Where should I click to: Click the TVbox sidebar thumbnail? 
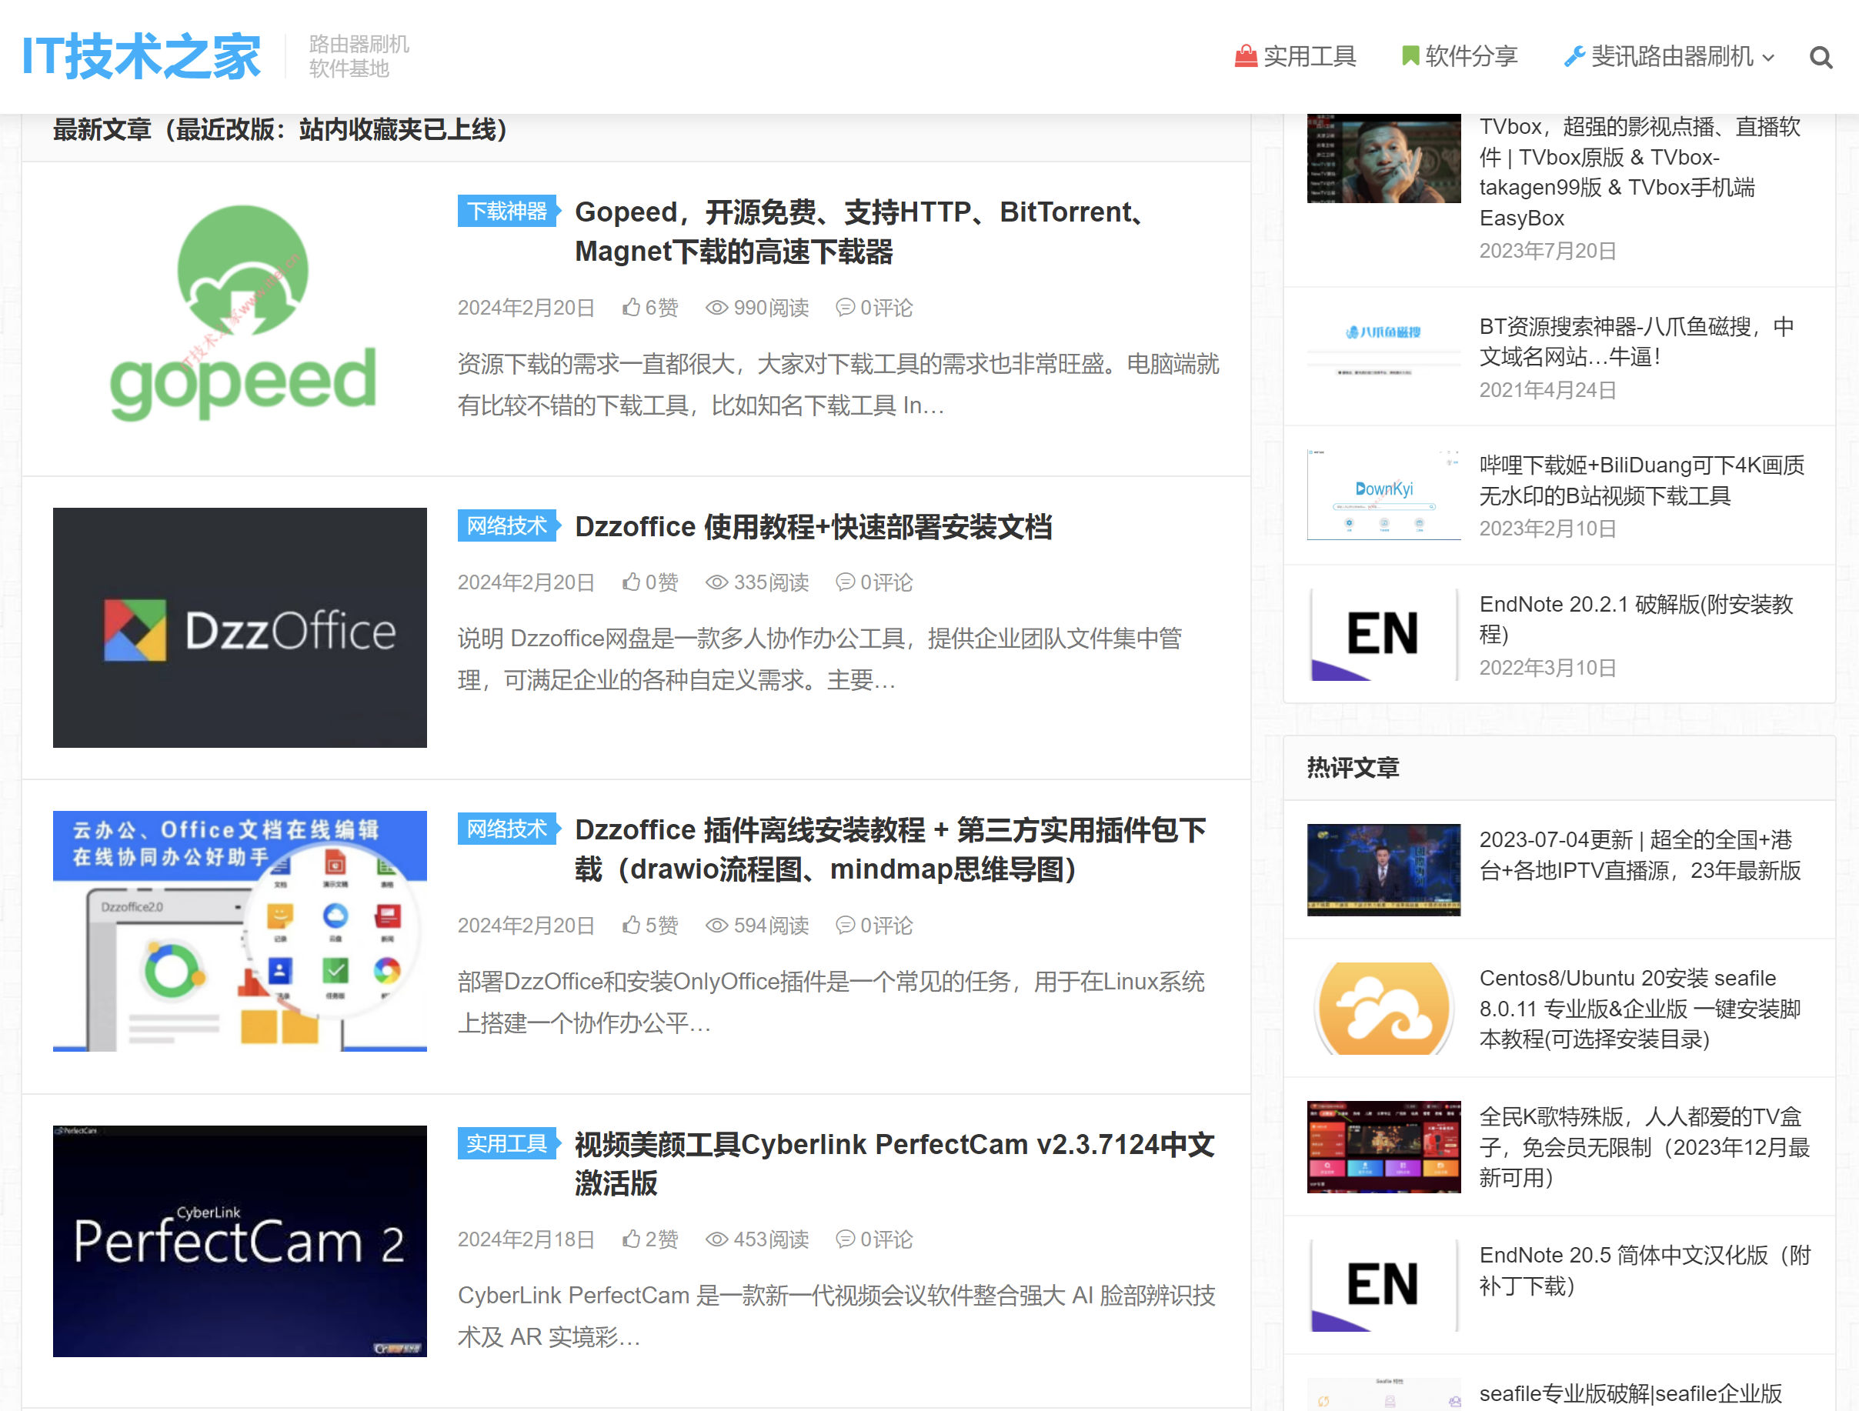tap(1383, 158)
